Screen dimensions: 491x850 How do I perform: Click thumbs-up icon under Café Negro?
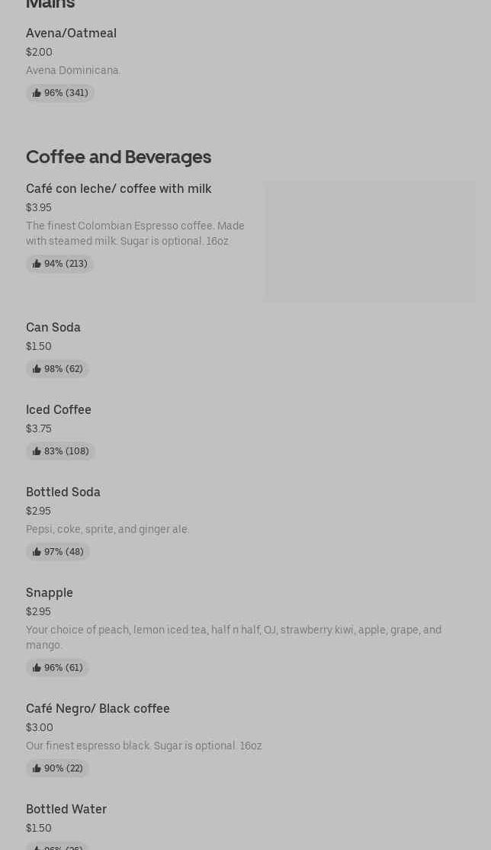(x=37, y=768)
